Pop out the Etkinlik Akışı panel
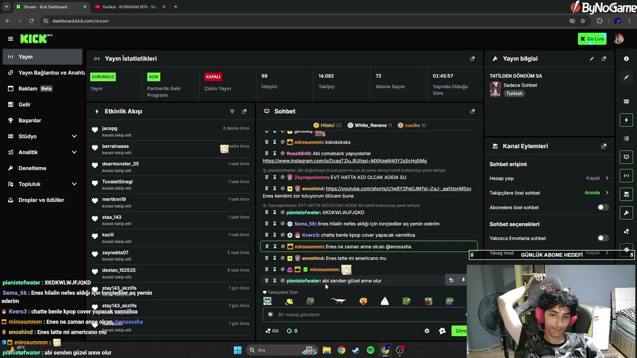Viewport: 637px width, 358px height. coord(244,111)
